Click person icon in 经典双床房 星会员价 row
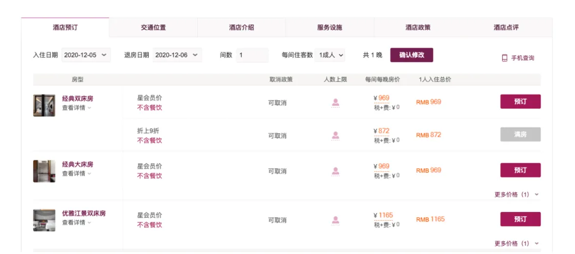The image size is (575, 254). 336,103
